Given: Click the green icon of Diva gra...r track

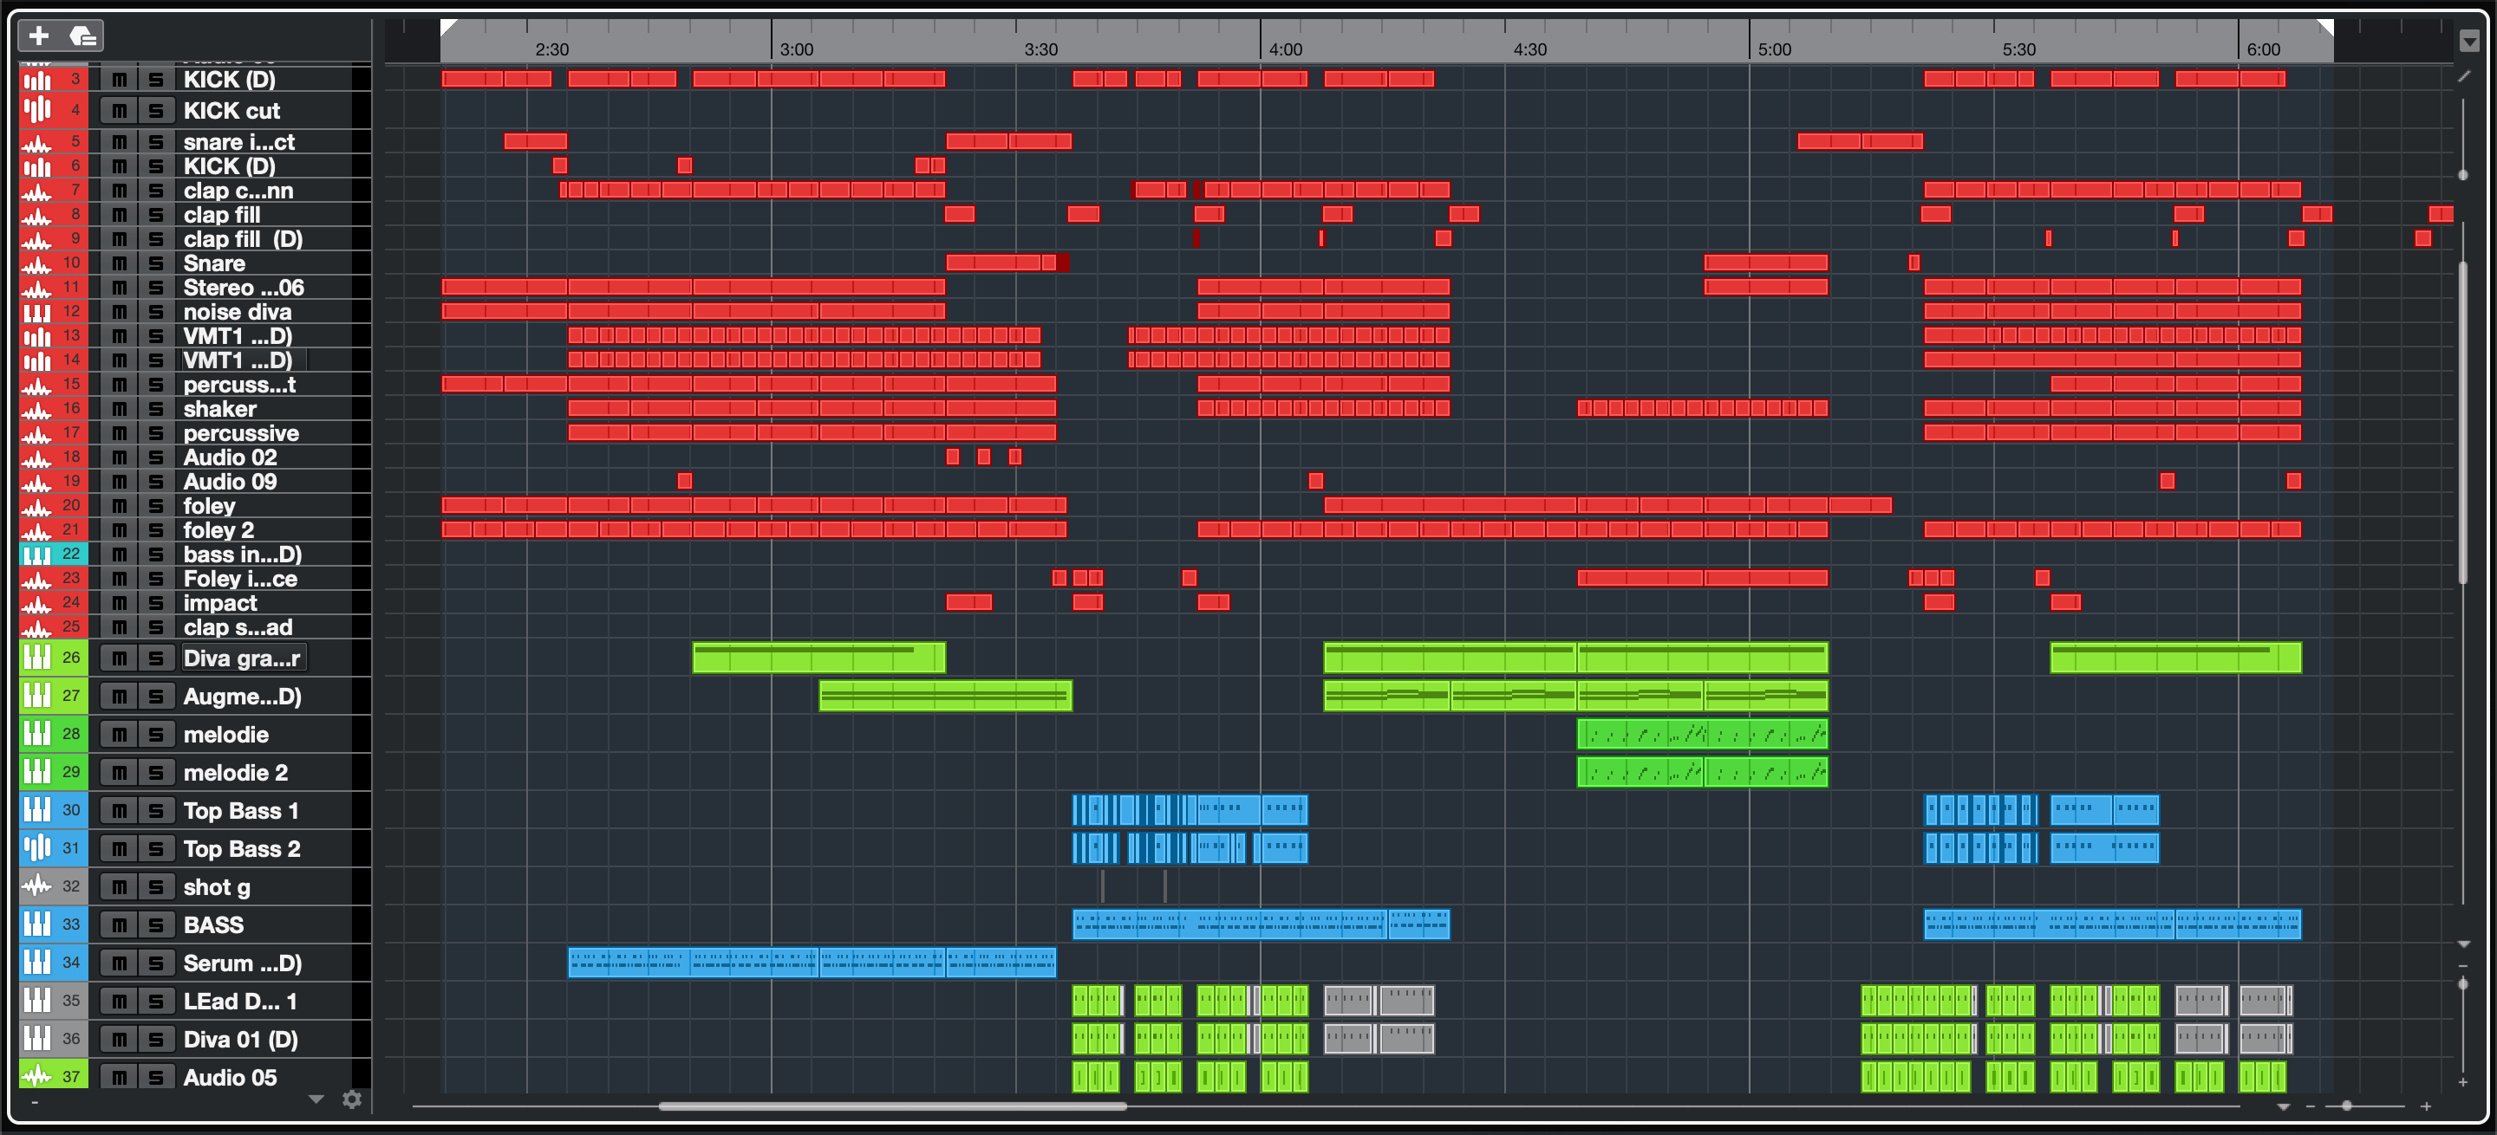Looking at the screenshot, I should (x=38, y=658).
